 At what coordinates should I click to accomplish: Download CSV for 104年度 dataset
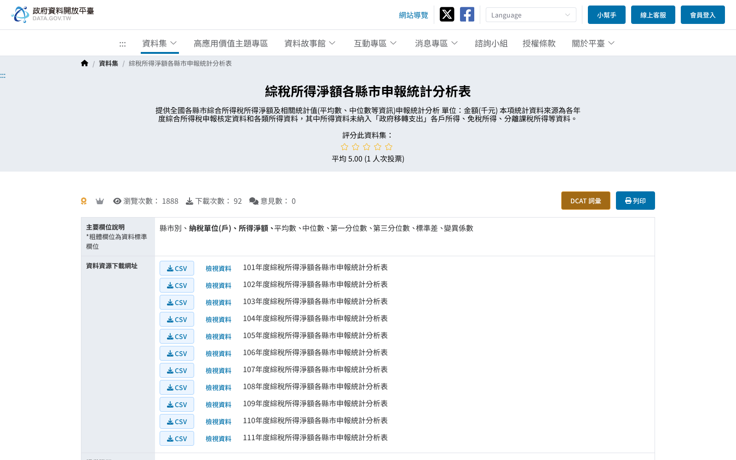coord(177,319)
